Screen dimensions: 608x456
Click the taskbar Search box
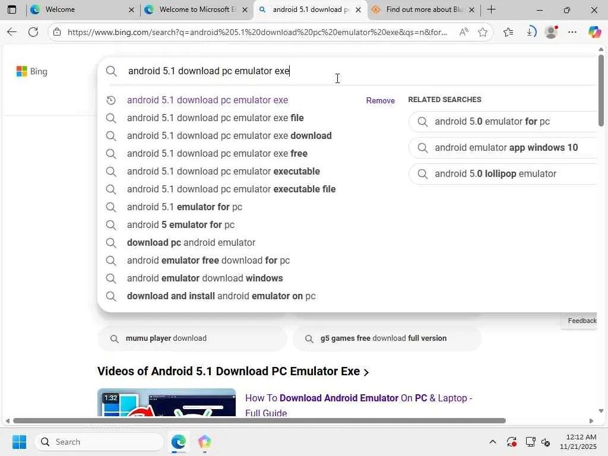point(99,442)
